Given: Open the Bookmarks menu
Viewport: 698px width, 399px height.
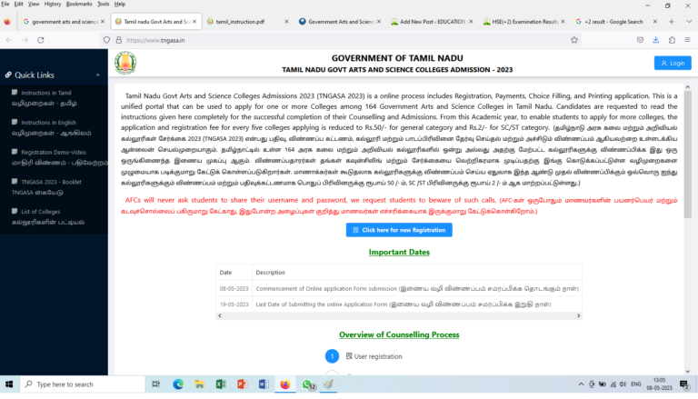Looking at the screenshot, I should pyautogui.click(x=78, y=5).
